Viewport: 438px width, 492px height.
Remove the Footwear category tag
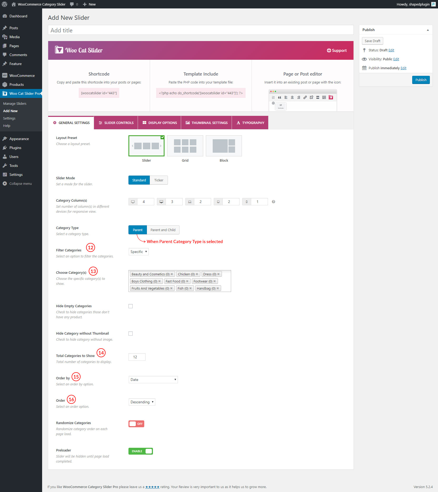[215, 281]
